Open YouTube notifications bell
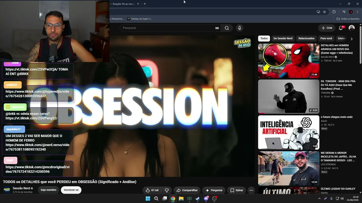This screenshot has width=362, height=203. 341,28
